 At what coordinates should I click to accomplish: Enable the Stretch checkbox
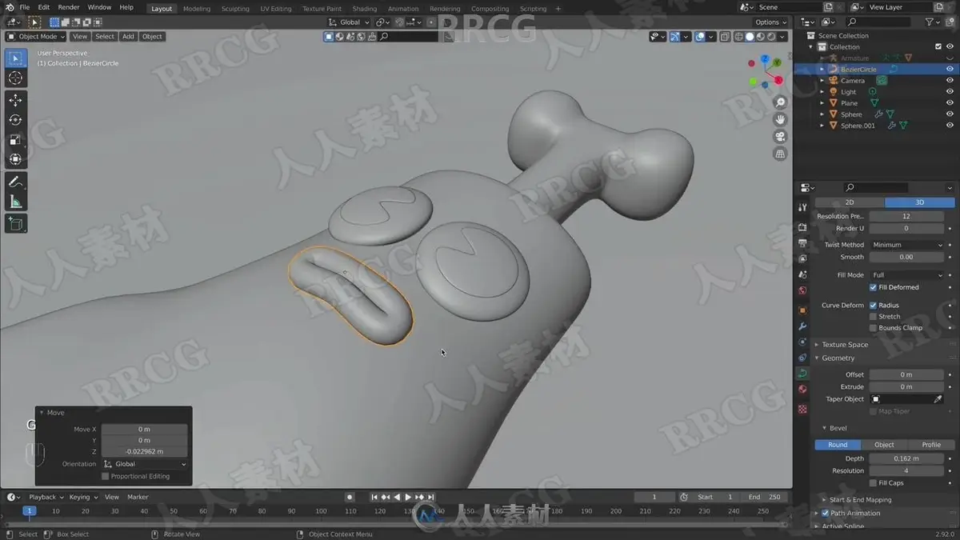coord(873,317)
